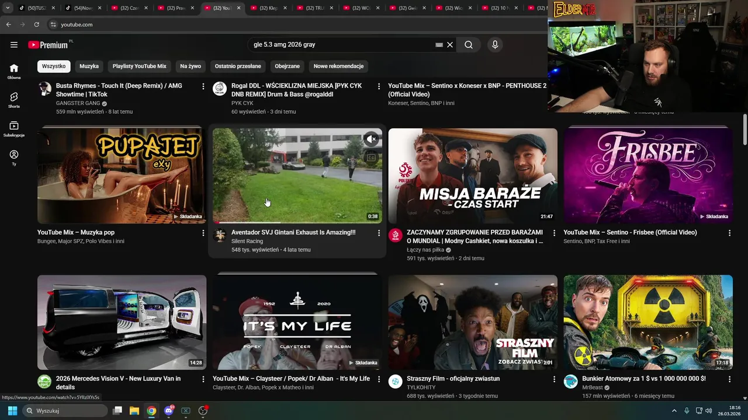Open the Mercedes Vision V video's channel avatar
The height and width of the screenshot is (420, 748).
point(44,381)
